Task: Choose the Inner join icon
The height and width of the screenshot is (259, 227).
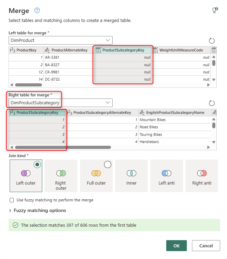Action: [x=131, y=173]
